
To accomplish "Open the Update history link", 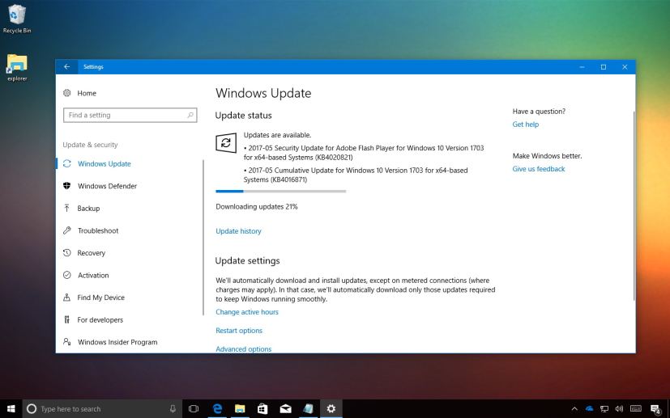I will 238,231.
